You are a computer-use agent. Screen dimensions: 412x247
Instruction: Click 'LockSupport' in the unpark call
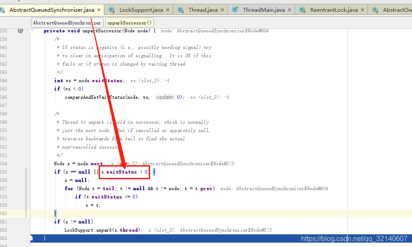pos(79,230)
